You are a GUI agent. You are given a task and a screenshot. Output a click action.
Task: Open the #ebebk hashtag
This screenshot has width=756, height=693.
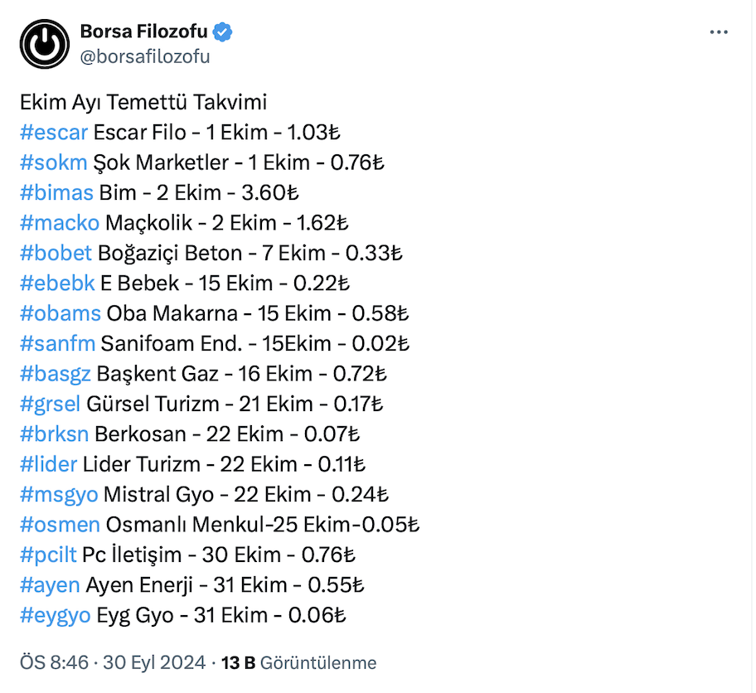coord(56,283)
